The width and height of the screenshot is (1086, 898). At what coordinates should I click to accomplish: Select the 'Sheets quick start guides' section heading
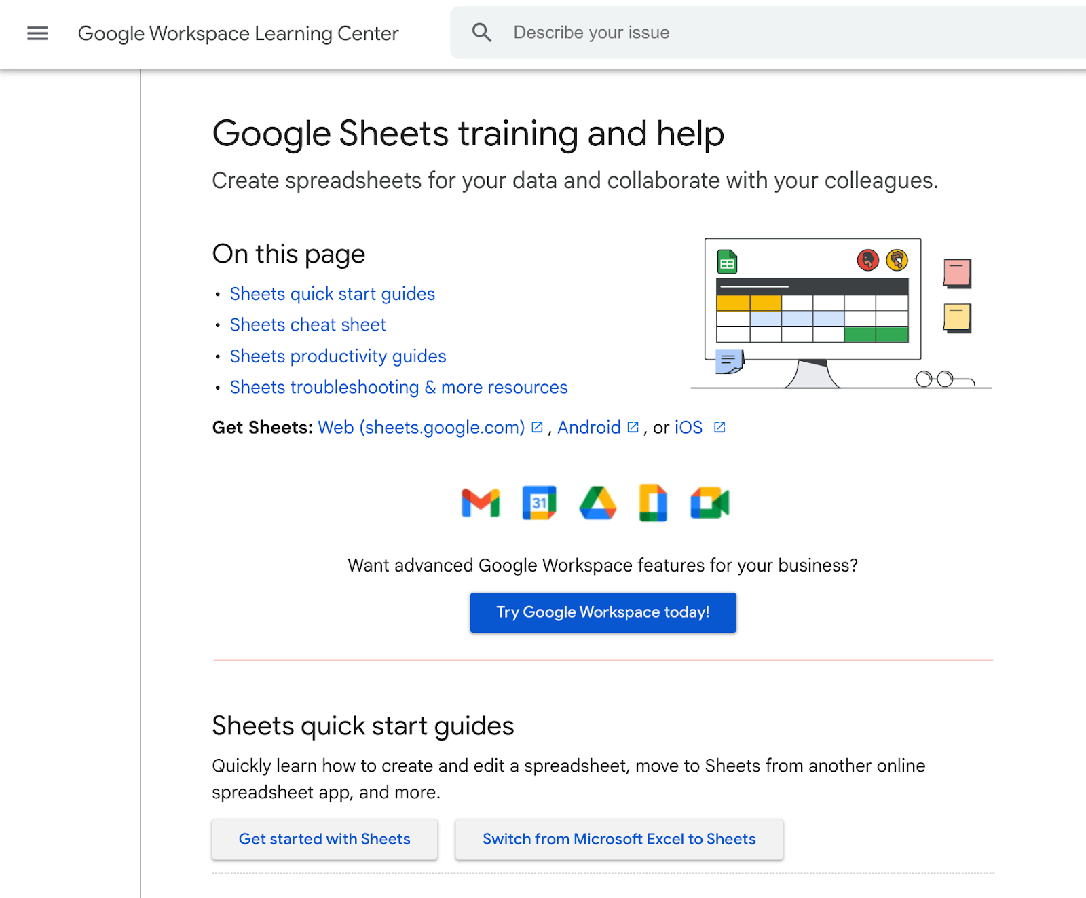(363, 726)
